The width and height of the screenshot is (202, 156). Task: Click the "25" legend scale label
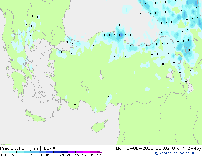tap(62, 155)
